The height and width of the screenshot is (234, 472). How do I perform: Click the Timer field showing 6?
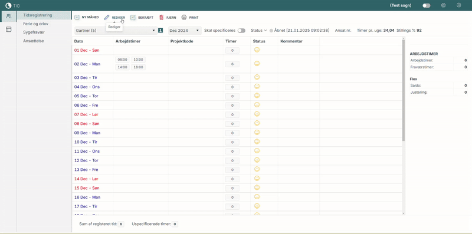(232, 64)
